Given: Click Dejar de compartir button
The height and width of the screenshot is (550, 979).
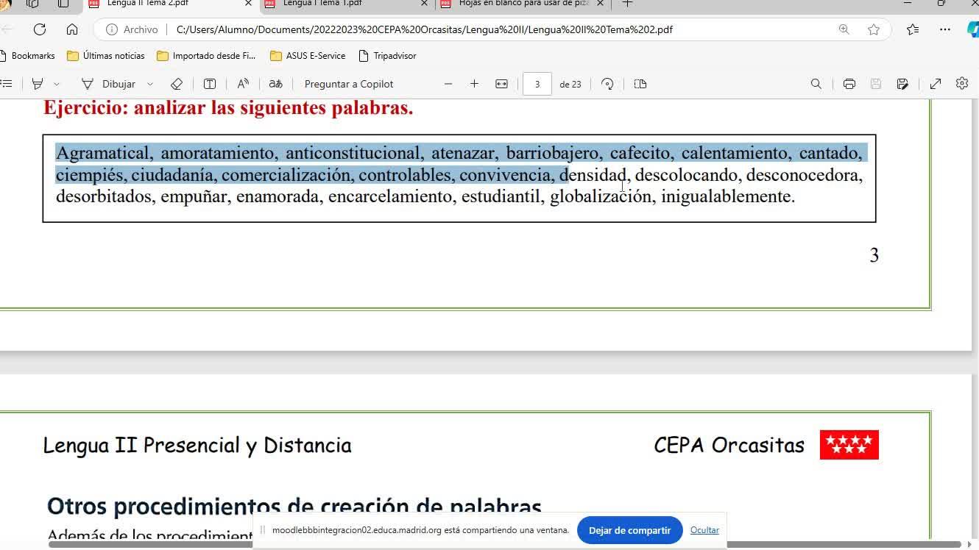Looking at the screenshot, I should (x=629, y=530).
